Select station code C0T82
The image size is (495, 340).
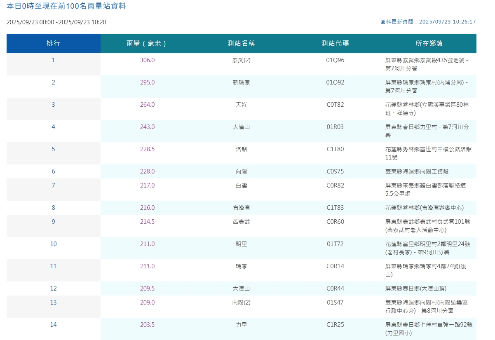(x=335, y=105)
